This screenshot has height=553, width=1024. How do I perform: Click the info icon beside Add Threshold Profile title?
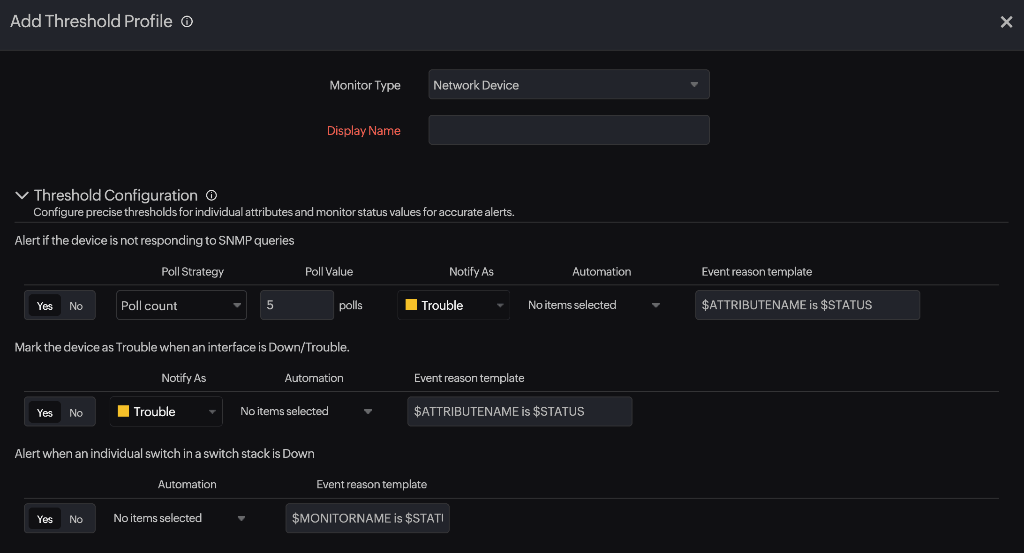[x=187, y=21]
